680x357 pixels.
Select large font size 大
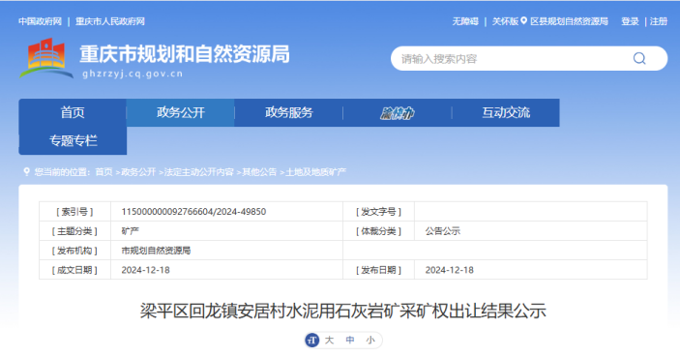click(329, 341)
